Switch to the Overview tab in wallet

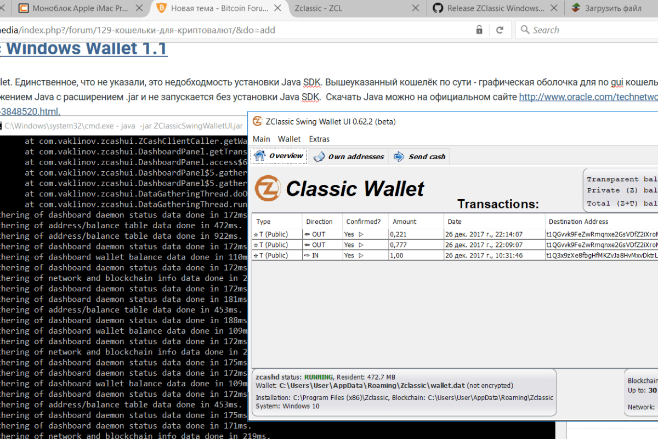(x=279, y=156)
